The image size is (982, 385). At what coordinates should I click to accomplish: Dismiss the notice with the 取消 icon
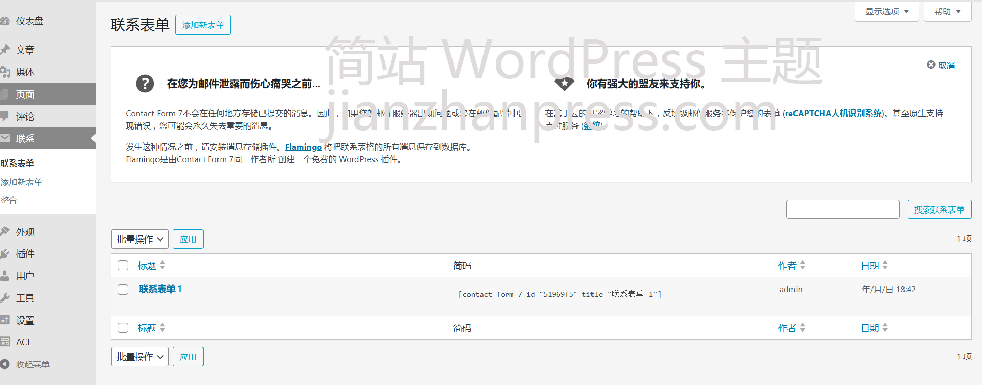(x=931, y=65)
